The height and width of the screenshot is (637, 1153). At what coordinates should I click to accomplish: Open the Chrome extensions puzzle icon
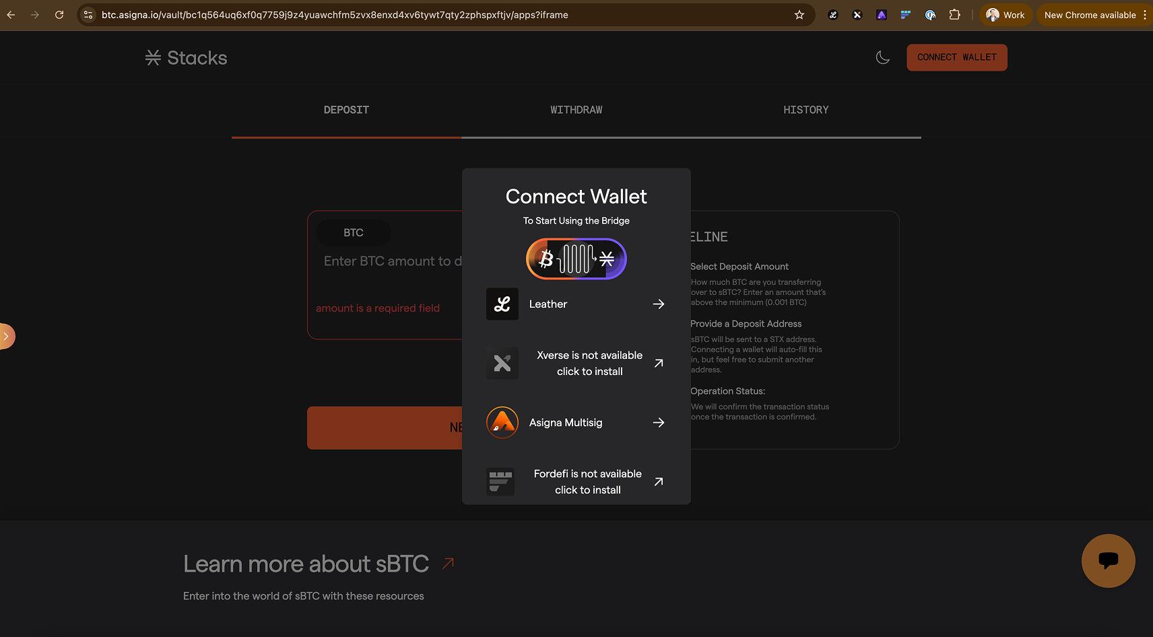click(x=954, y=15)
